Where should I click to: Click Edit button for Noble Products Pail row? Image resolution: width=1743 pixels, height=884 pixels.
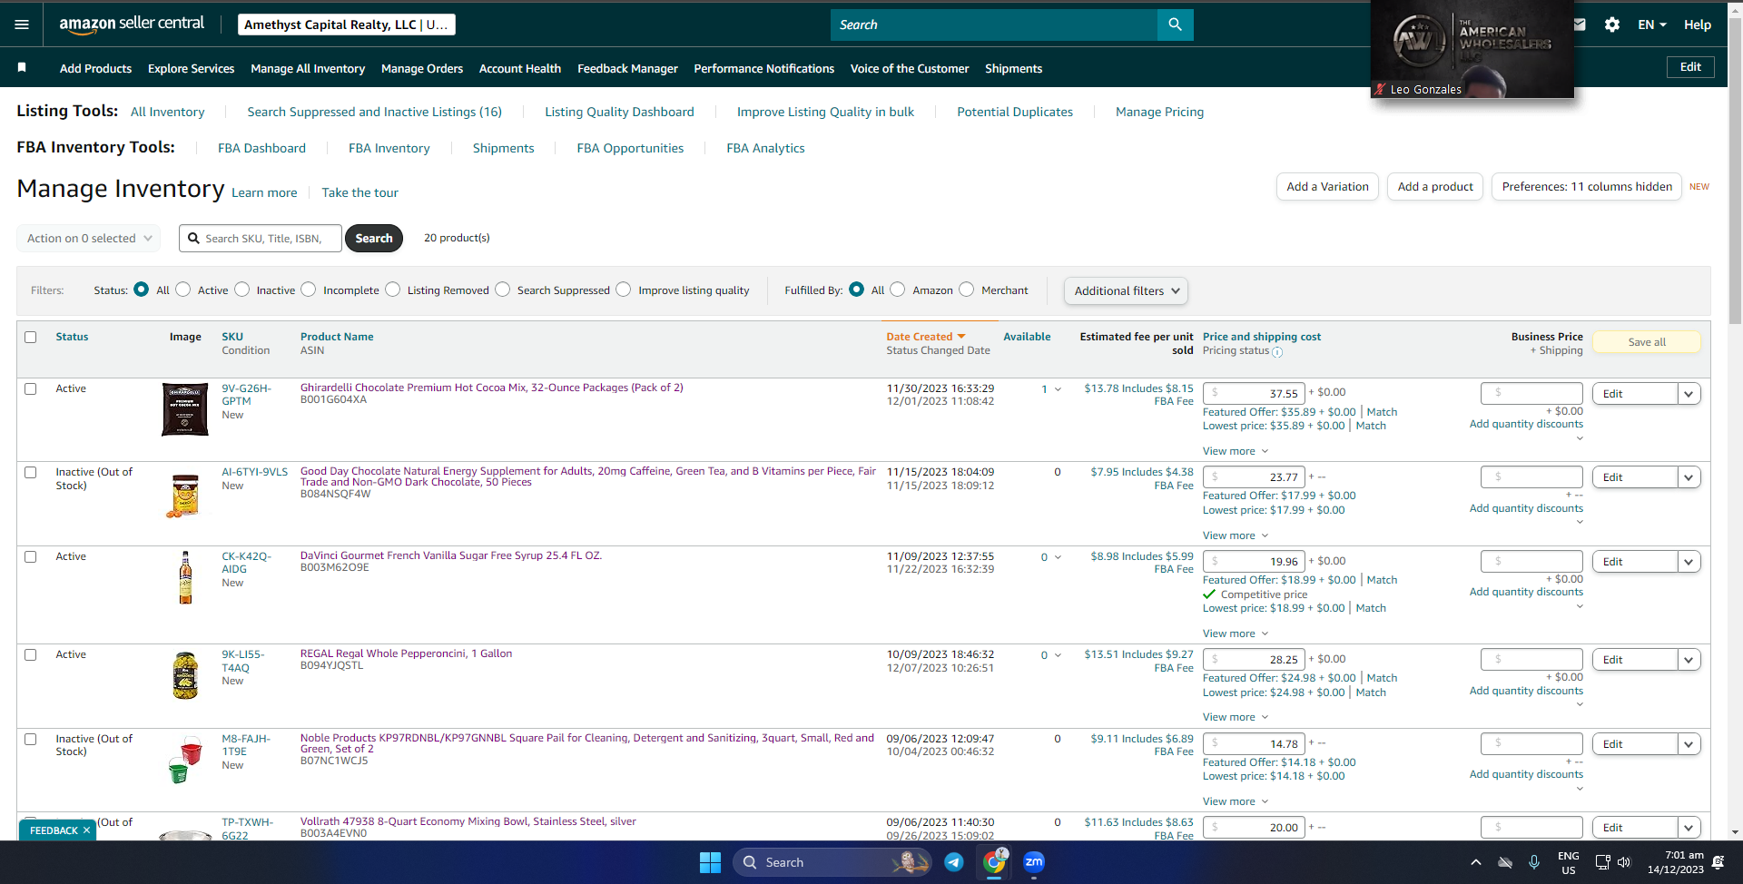1635,744
